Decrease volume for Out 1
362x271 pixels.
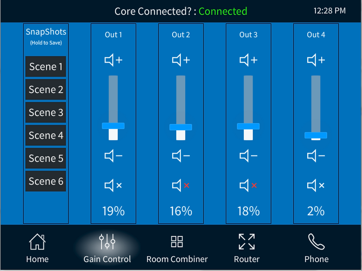pos(113,156)
